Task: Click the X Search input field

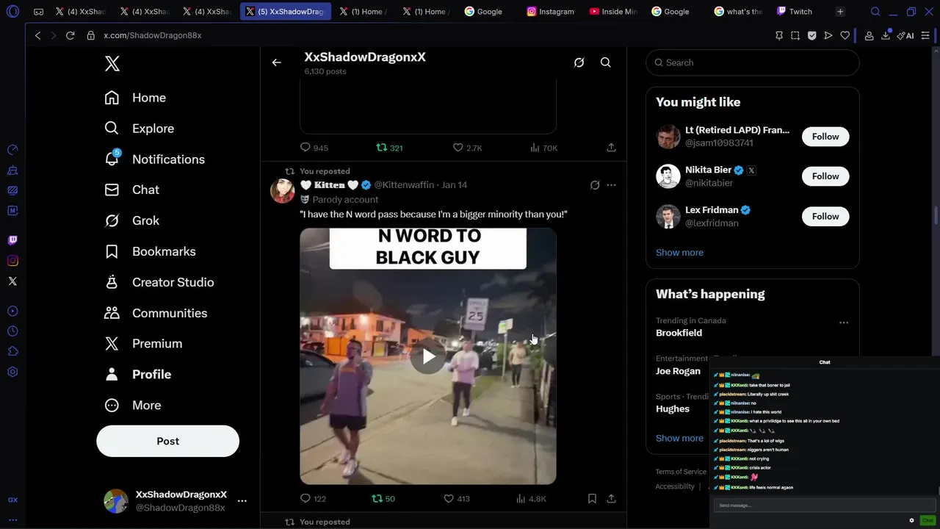Action: pyautogui.click(x=753, y=62)
